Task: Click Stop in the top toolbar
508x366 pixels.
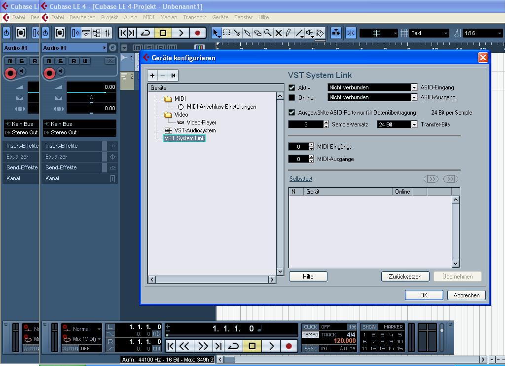Action: pos(163,33)
